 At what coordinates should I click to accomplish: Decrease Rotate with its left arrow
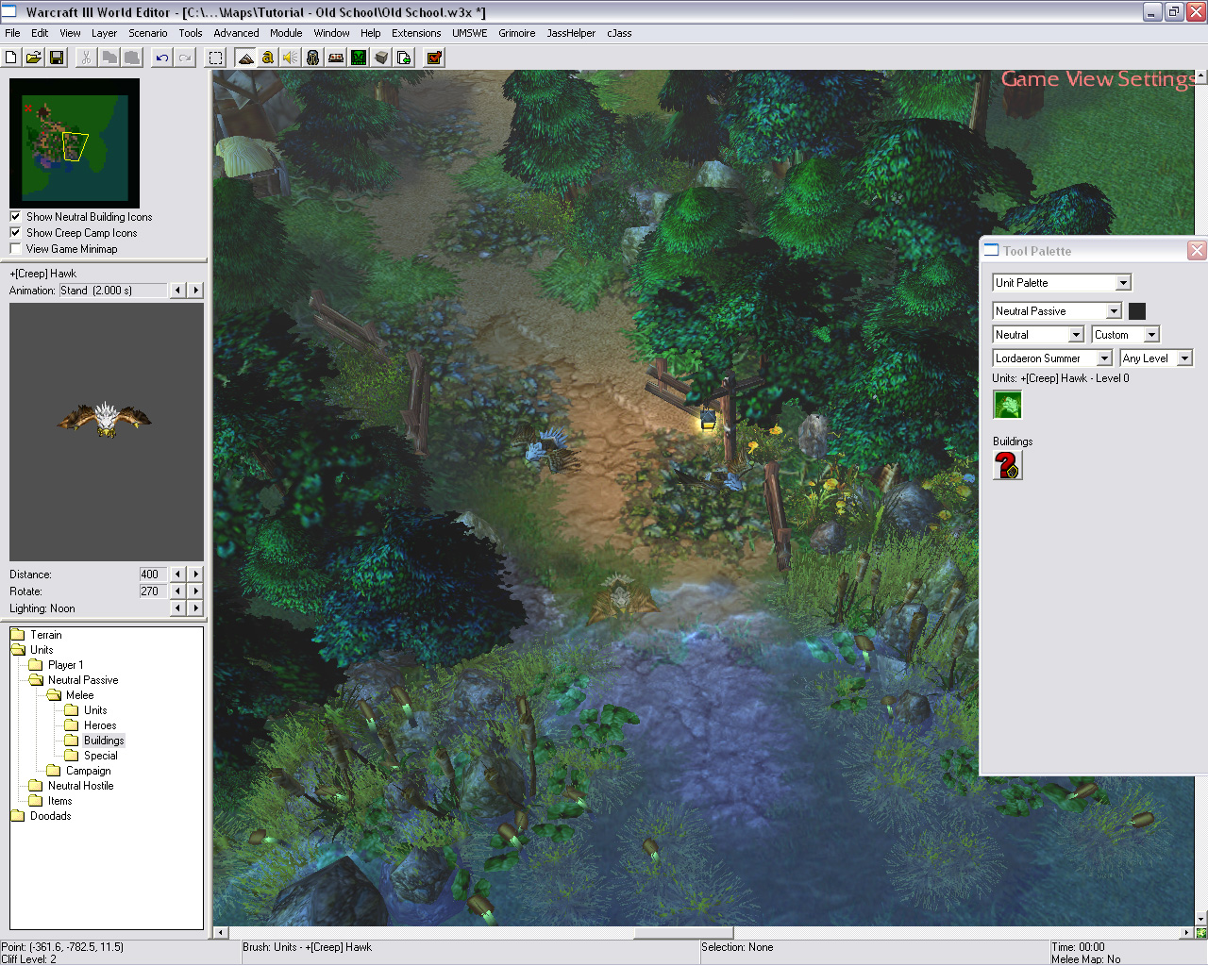coord(177,591)
